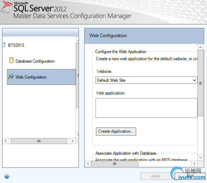Click the 'Configure the Web Application' group label

pos(121,52)
